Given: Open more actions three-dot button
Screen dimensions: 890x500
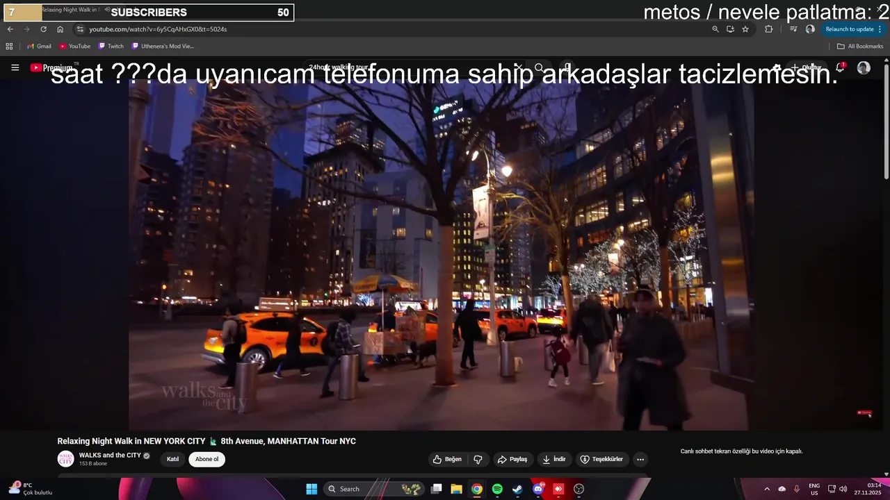Looking at the screenshot, I should click(x=640, y=459).
